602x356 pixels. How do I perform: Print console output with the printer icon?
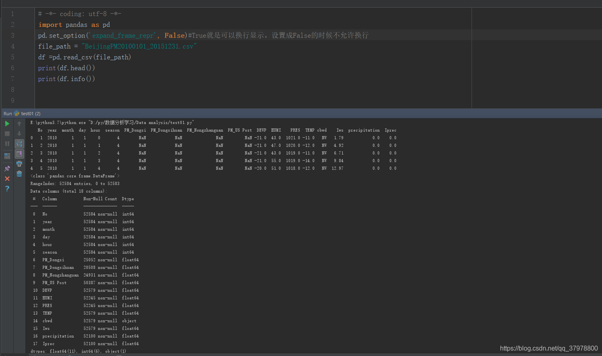pyautogui.click(x=19, y=164)
